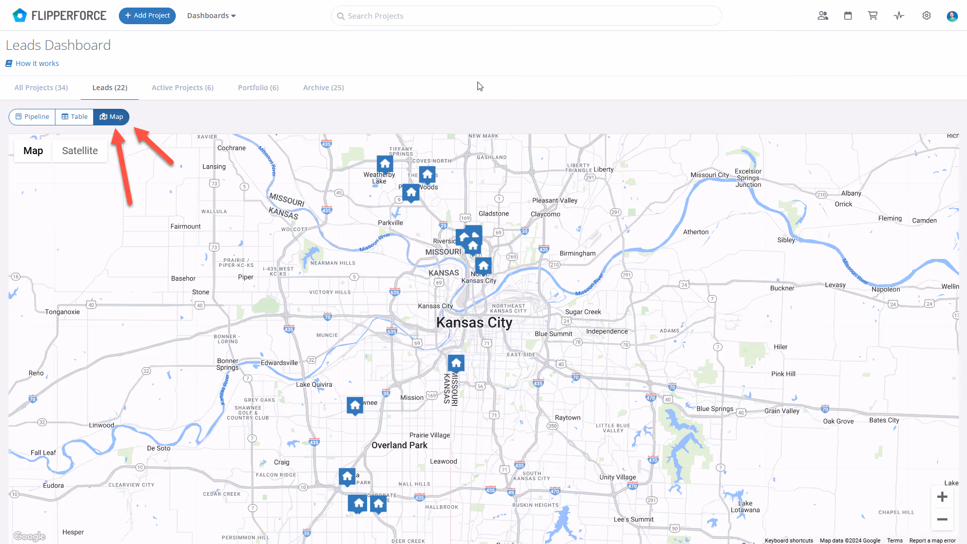Open the Archive (25) tab
This screenshot has width=967, height=544.
click(x=323, y=88)
